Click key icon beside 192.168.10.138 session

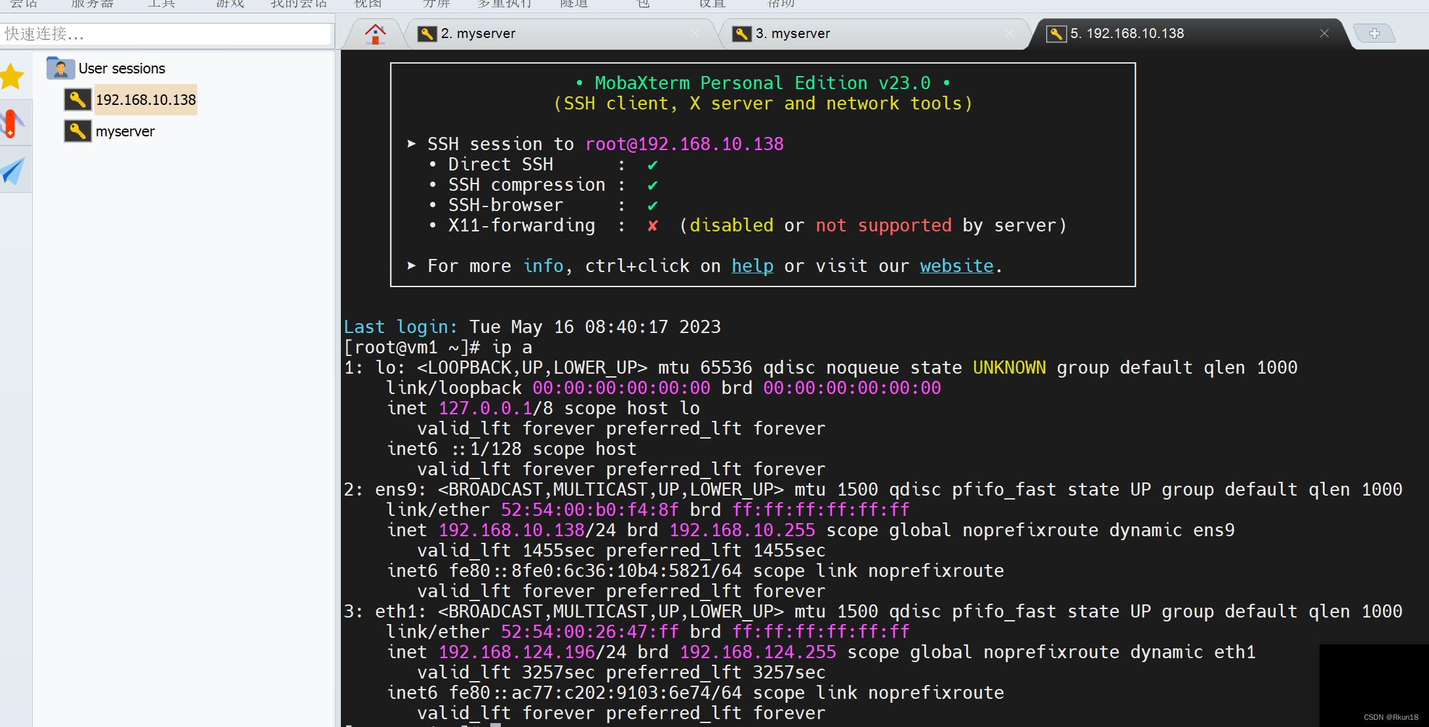(77, 100)
